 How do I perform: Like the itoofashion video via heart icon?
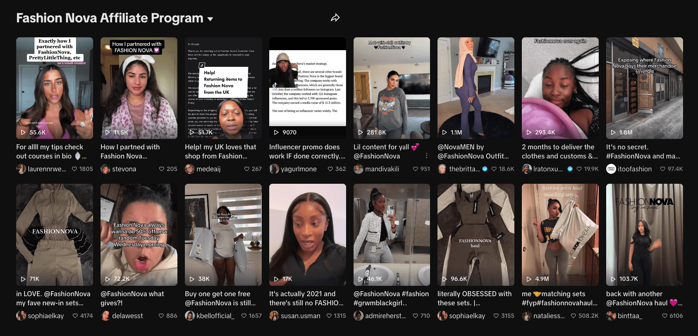pos(662,169)
